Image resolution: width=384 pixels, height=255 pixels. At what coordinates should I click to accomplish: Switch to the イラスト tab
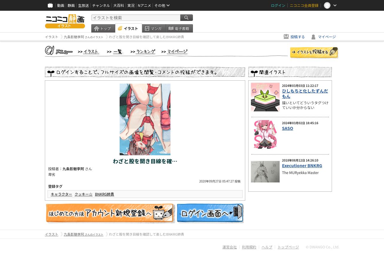[129, 28]
